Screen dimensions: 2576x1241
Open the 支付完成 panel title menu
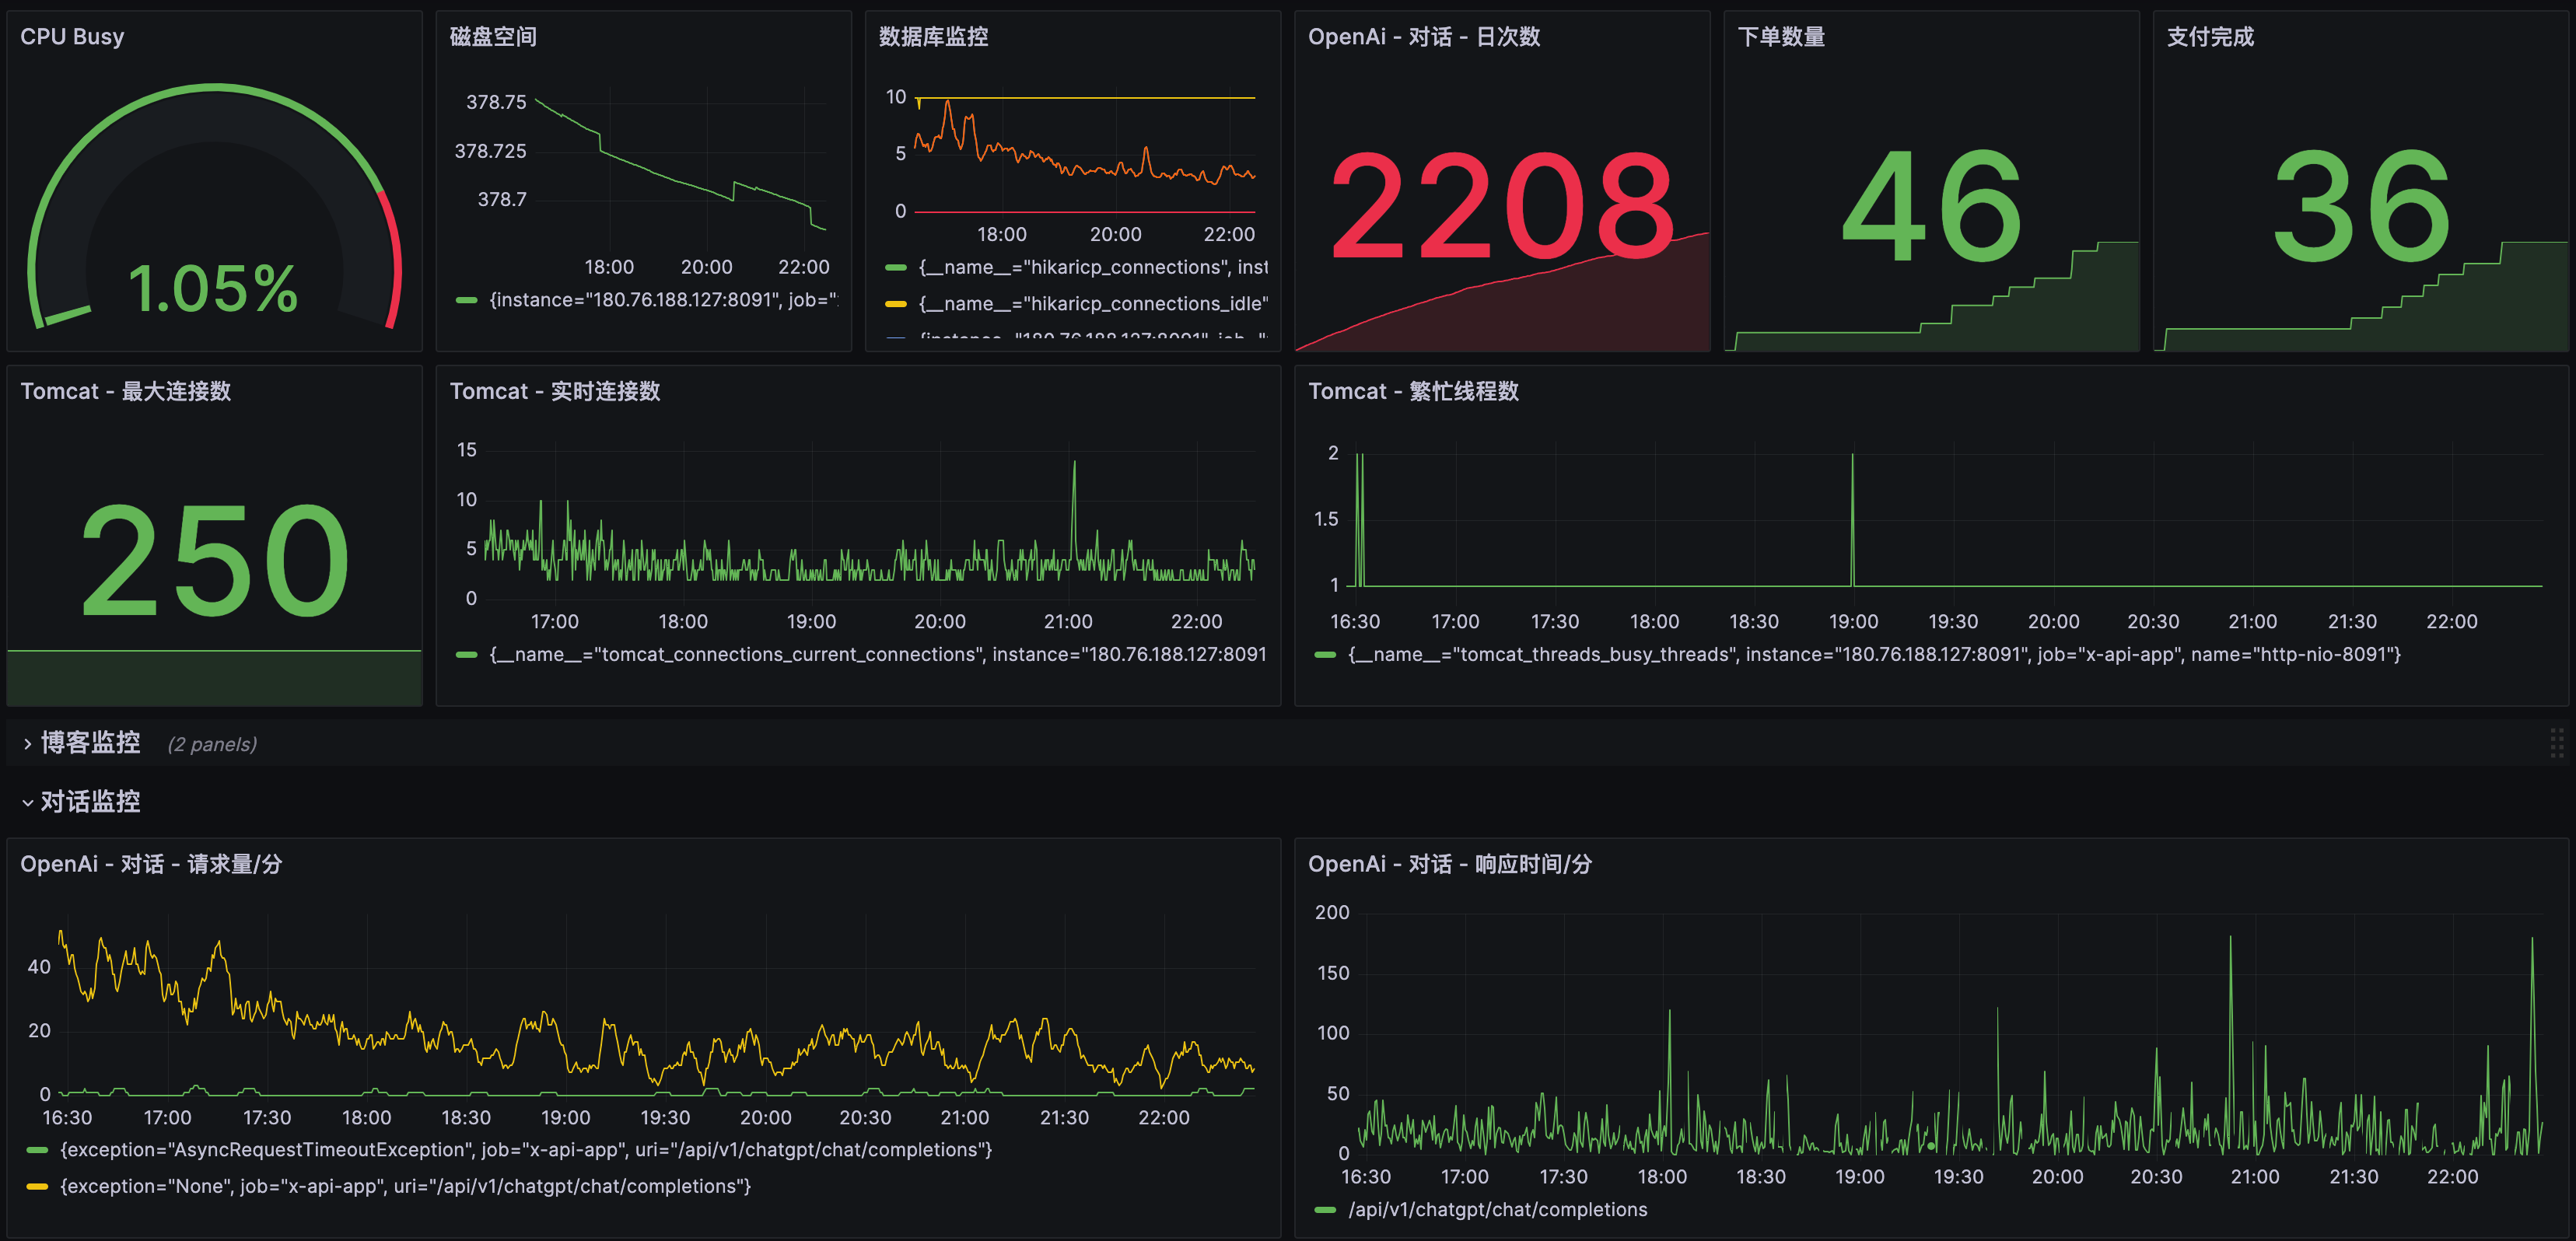click(2210, 37)
